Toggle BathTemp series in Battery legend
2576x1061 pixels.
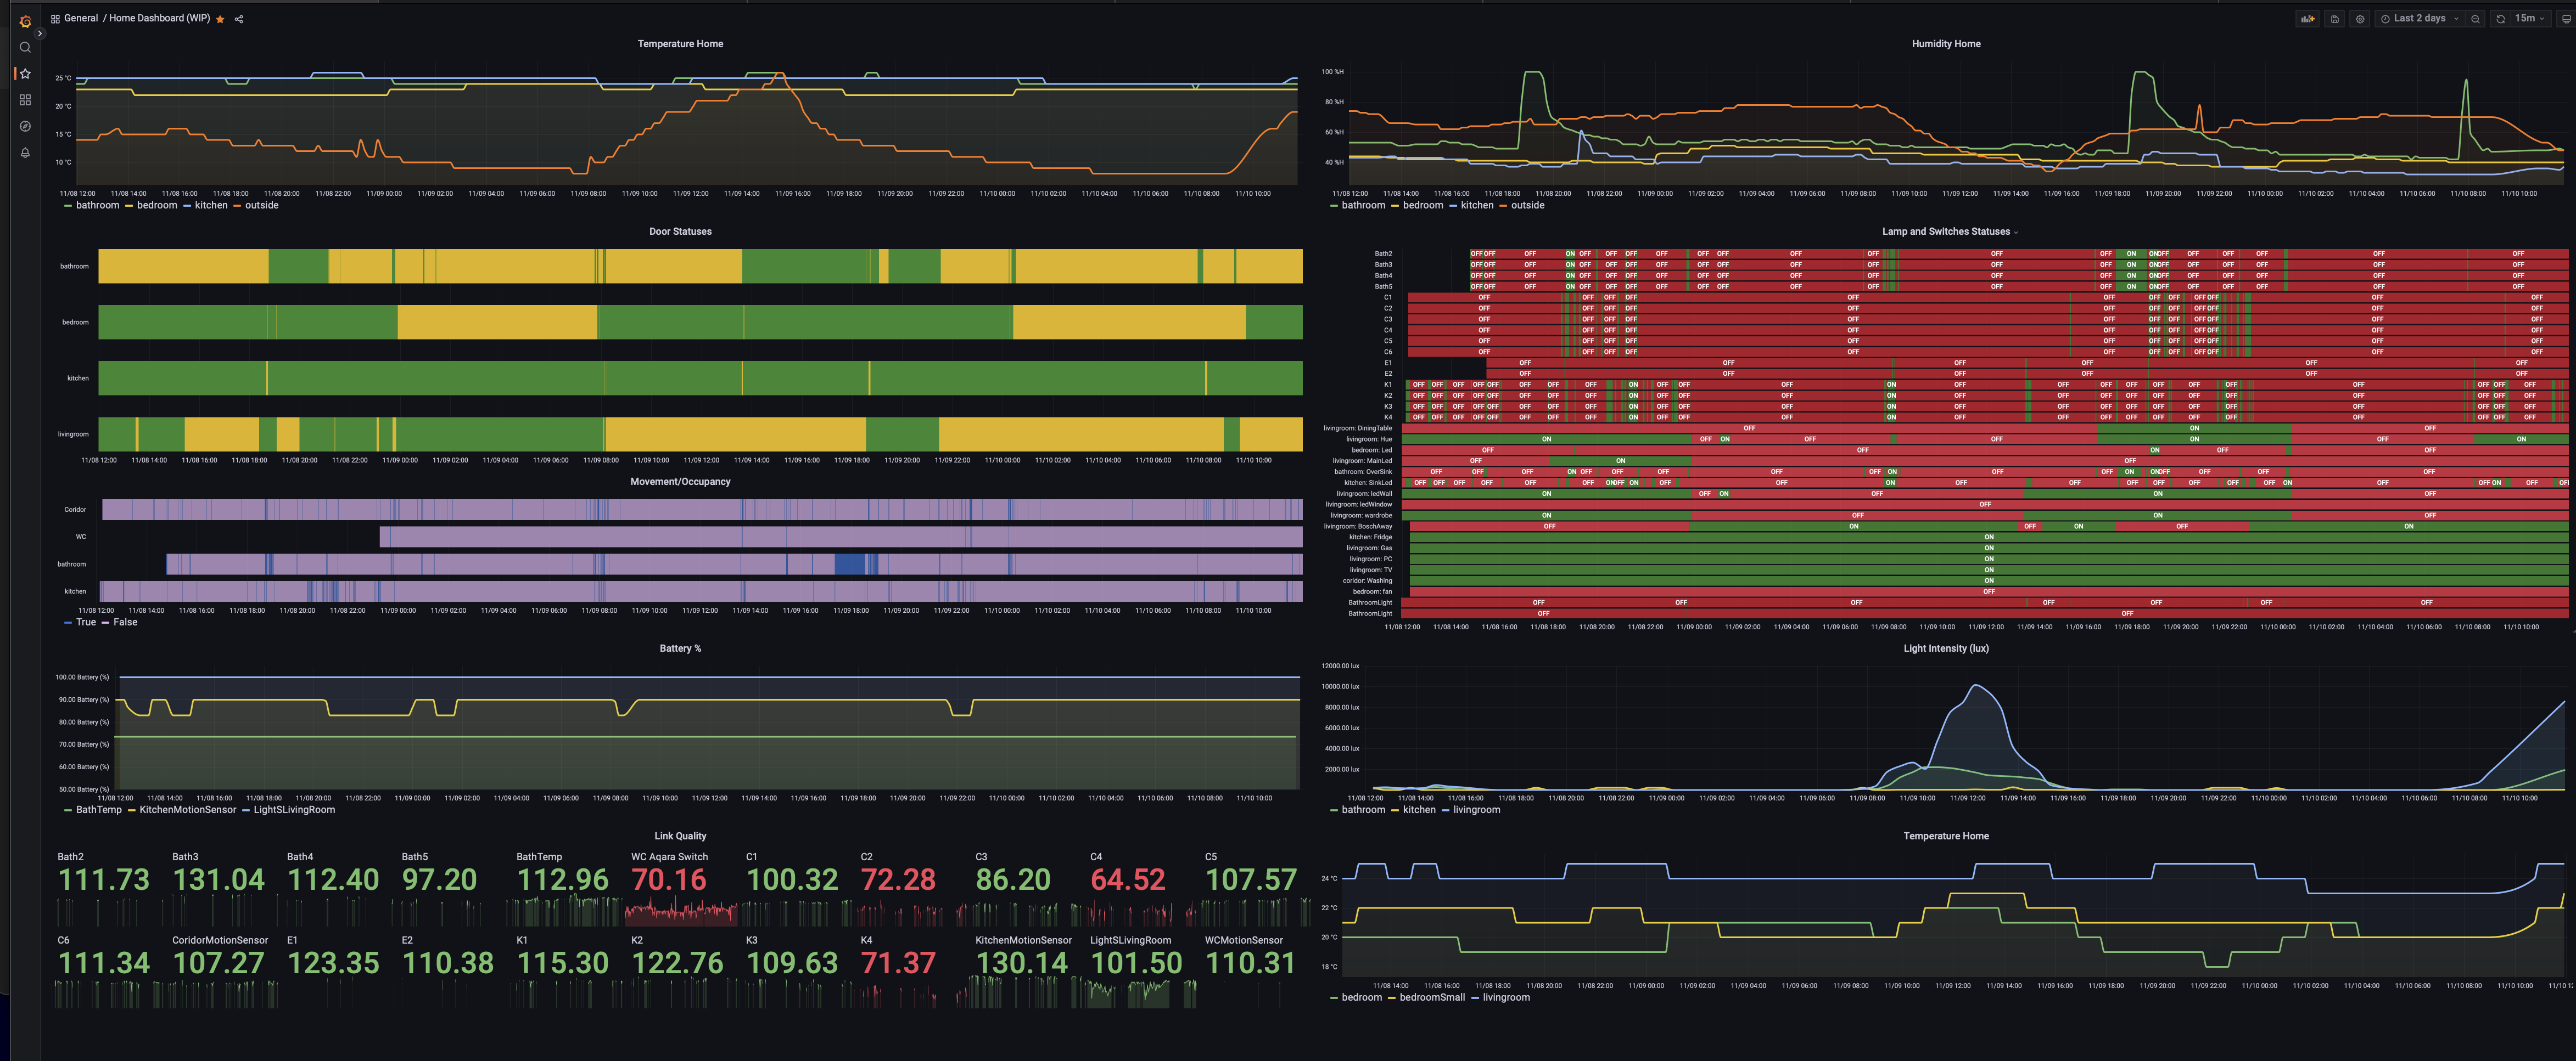(x=99, y=810)
